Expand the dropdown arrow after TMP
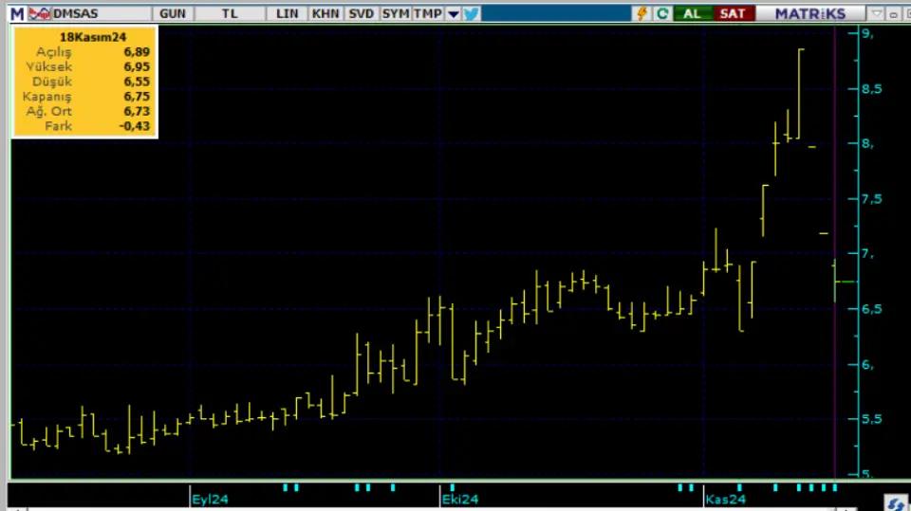Viewport: 911px width, 511px height. [x=454, y=14]
